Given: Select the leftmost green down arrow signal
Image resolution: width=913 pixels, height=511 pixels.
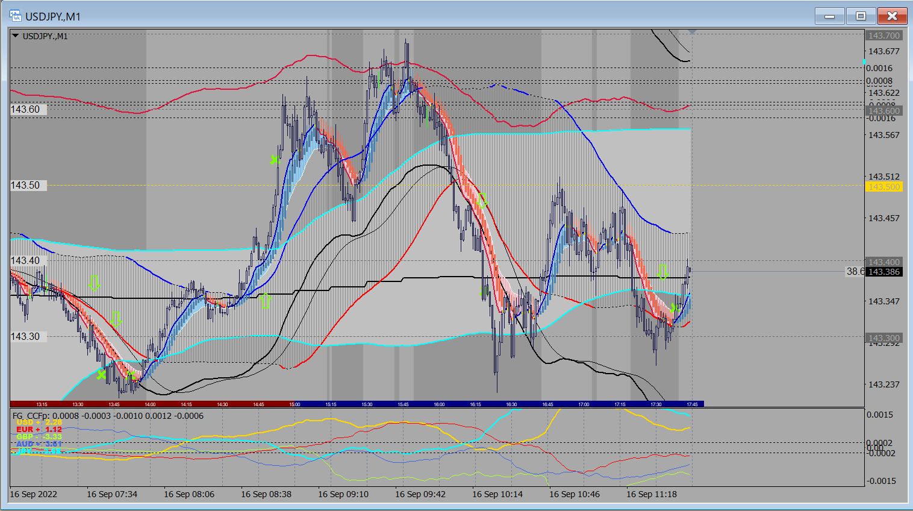Looking at the screenshot, I should [94, 283].
